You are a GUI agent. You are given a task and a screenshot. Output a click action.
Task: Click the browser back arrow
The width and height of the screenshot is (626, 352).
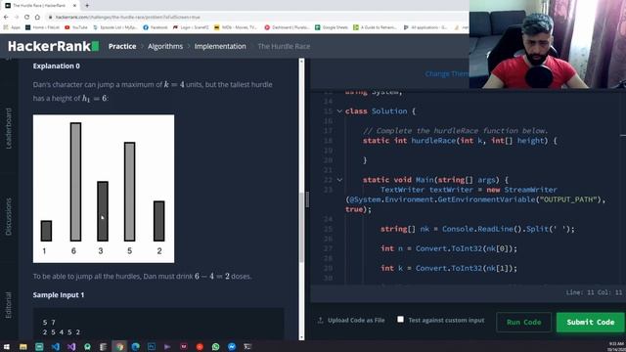[x=6, y=18]
